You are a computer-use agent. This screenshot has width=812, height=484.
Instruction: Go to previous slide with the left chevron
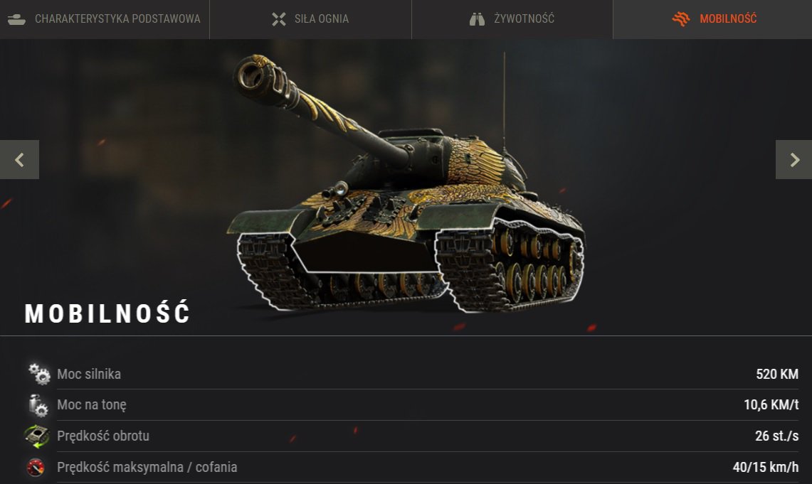pyautogui.click(x=19, y=160)
